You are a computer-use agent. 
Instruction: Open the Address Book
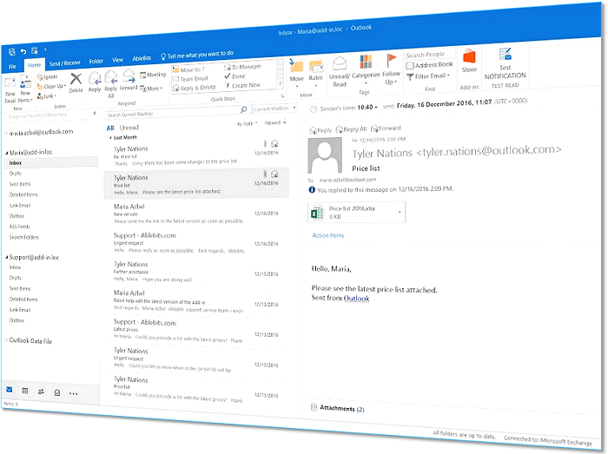(429, 65)
